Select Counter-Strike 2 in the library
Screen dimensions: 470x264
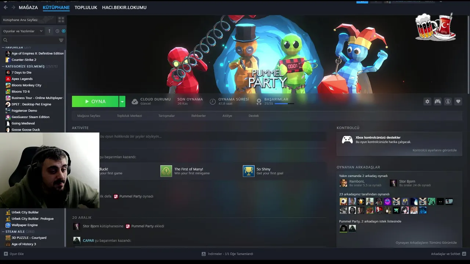24,60
